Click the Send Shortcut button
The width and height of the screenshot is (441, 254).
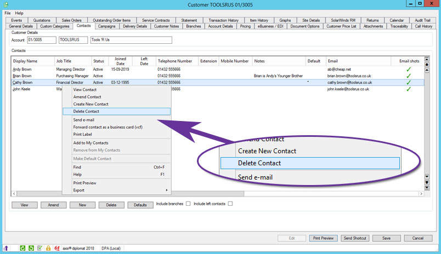[355, 238]
